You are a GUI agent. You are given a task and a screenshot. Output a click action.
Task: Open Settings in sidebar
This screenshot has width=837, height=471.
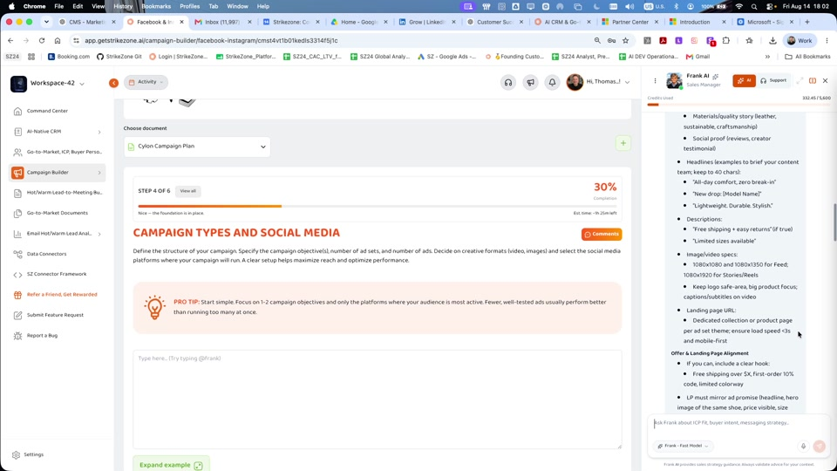click(x=28, y=454)
